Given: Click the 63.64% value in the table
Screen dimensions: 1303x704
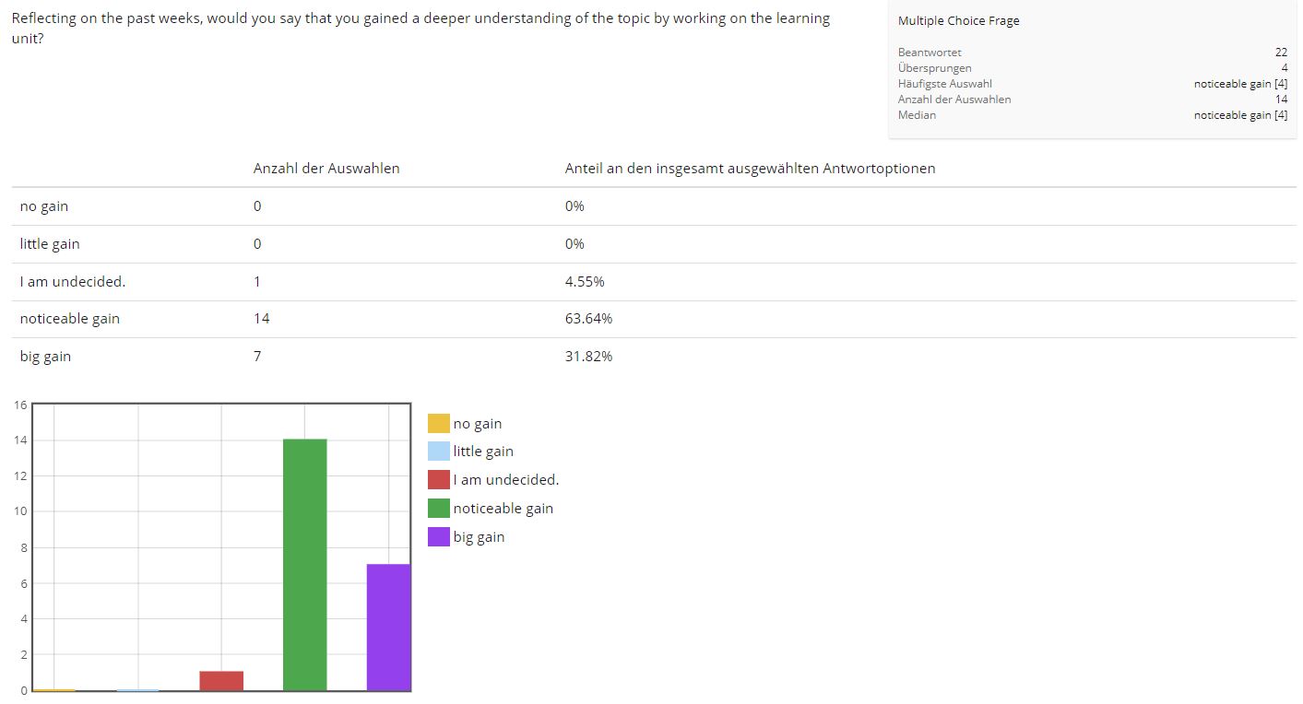Looking at the screenshot, I should pos(588,319).
